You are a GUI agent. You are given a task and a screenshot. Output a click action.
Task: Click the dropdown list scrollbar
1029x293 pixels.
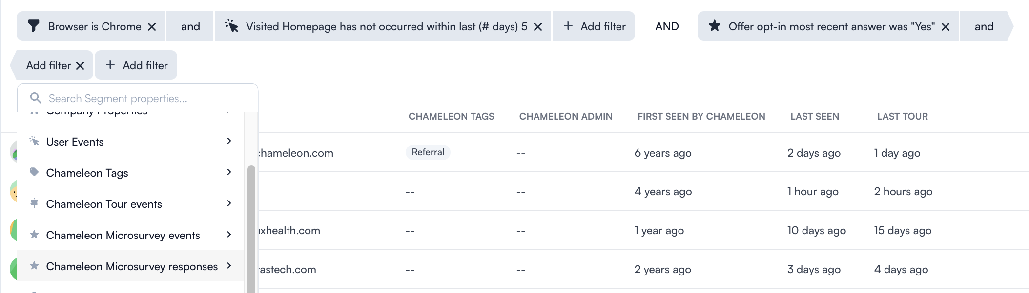[x=251, y=229]
